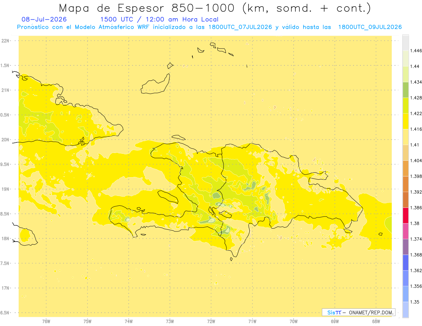
Task: Click the longitude axis label '75W'
Action: (x=88, y=321)
